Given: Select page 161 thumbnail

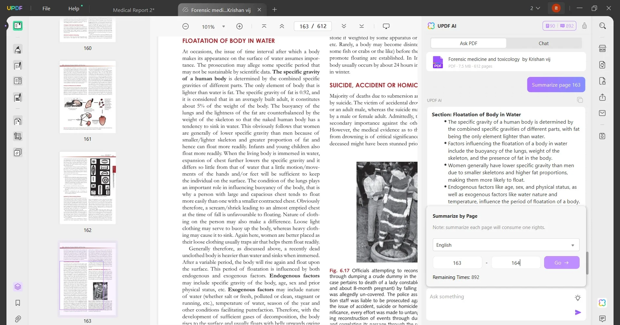Looking at the screenshot, I should (88, 97).
